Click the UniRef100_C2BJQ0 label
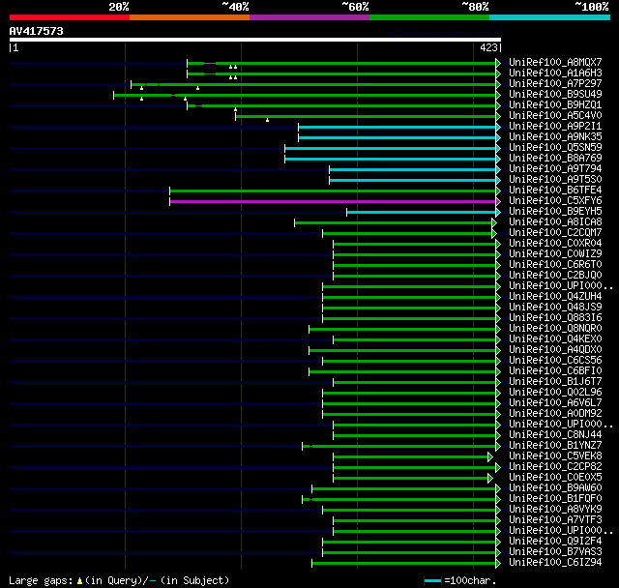This screenshot has height=588, width=619. tap(555, 276)
